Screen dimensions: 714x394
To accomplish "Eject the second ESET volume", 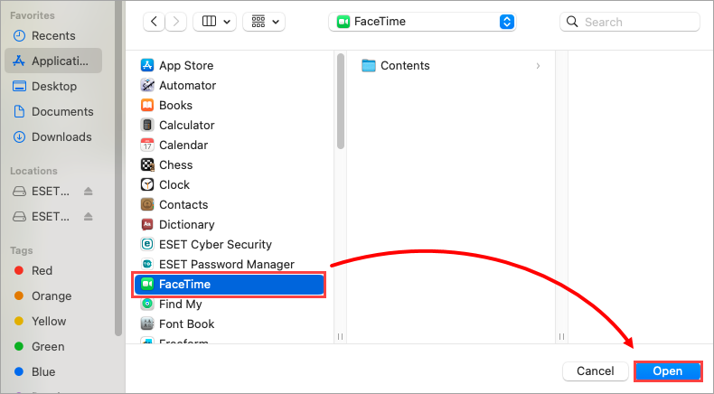I will pos(89,216).
